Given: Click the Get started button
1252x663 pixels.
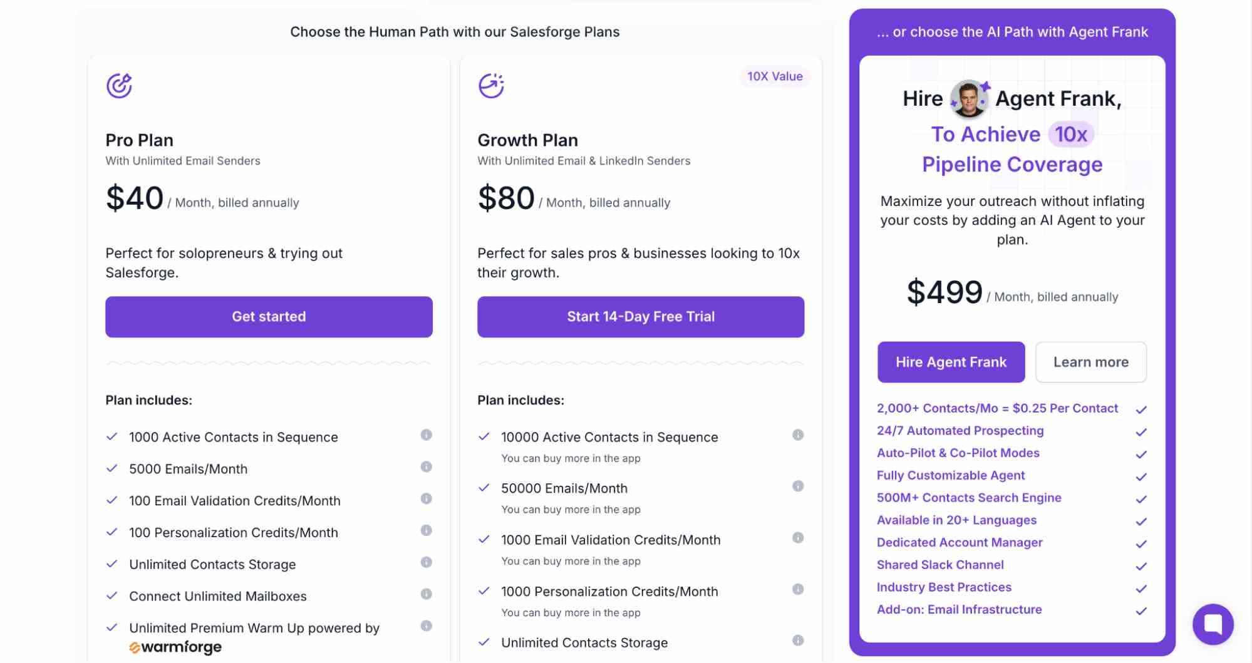Looking at the screenshot, I should tap(268, 317).
